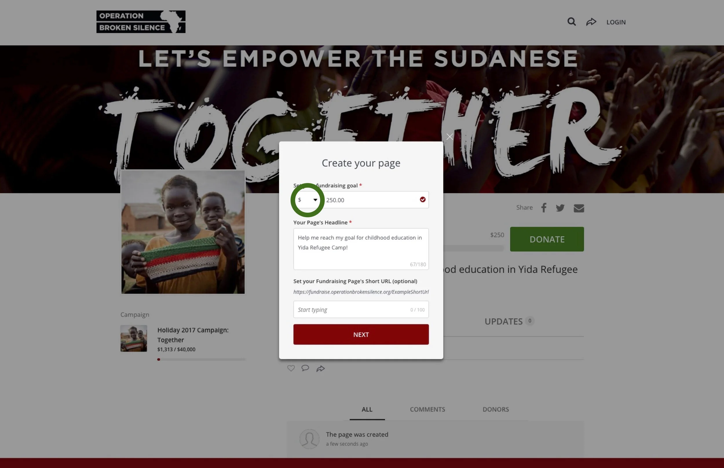Click the red NEXT button

coord(361,334)
